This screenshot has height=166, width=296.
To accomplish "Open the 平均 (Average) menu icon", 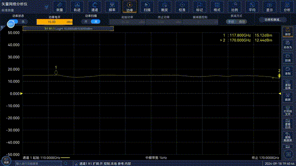I will 252,7.
